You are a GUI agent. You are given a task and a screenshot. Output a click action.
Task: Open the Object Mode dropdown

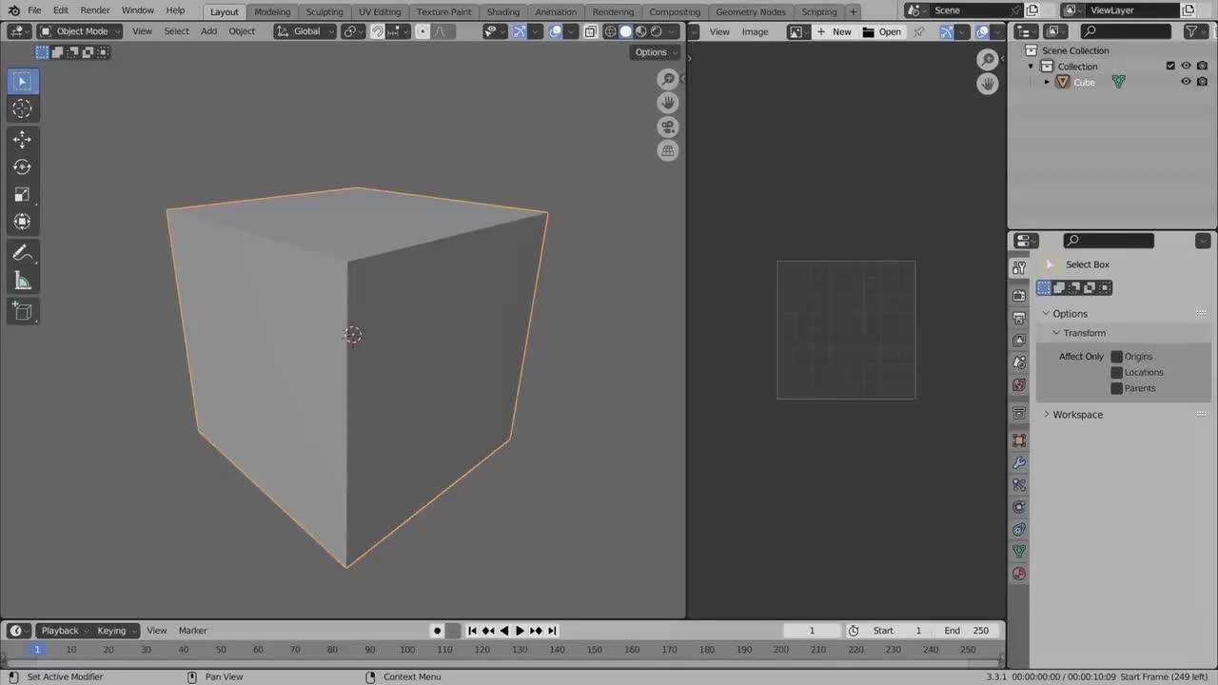click(x=80, y=31)
